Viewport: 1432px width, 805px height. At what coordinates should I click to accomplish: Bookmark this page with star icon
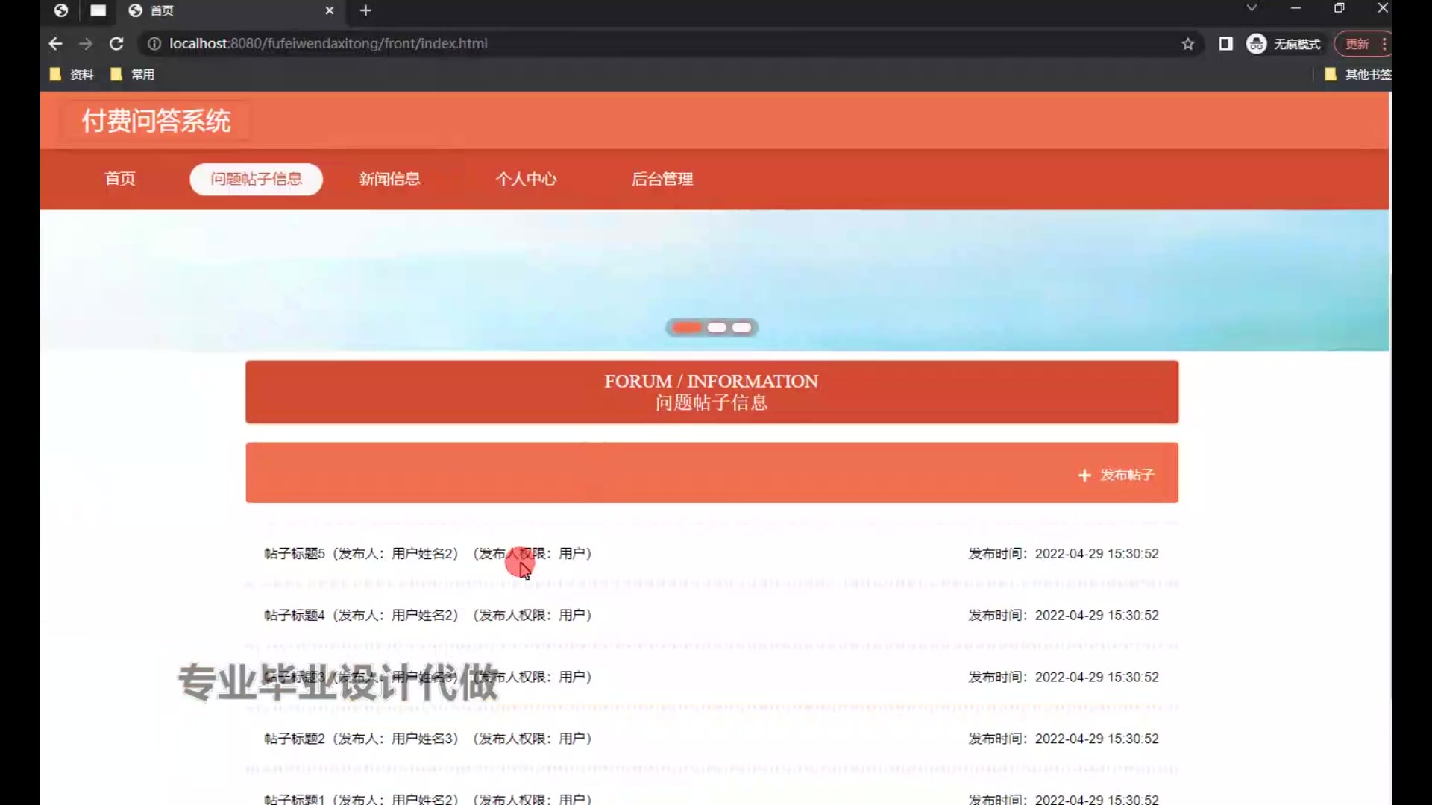[1188, 44]
